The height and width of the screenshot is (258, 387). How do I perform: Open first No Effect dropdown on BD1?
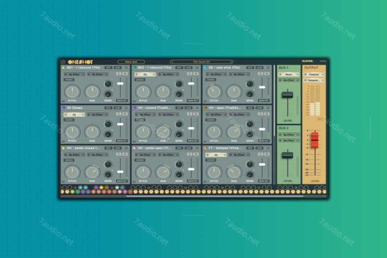coord(74,74)
